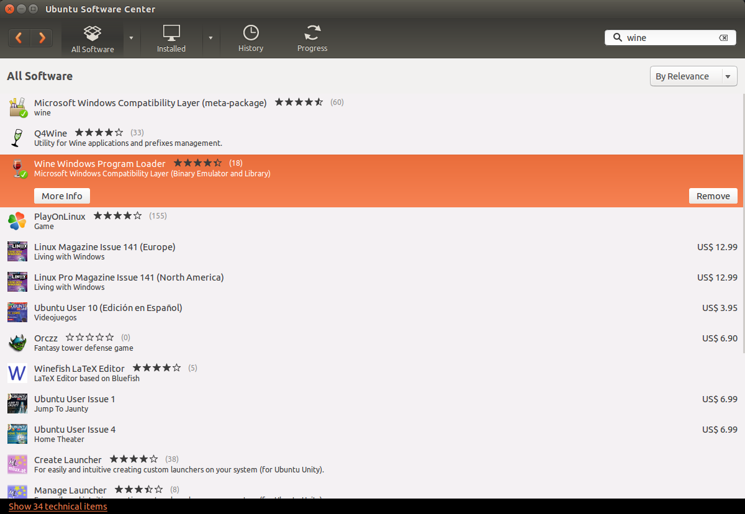Show the Installed software section

coord(171,39)
